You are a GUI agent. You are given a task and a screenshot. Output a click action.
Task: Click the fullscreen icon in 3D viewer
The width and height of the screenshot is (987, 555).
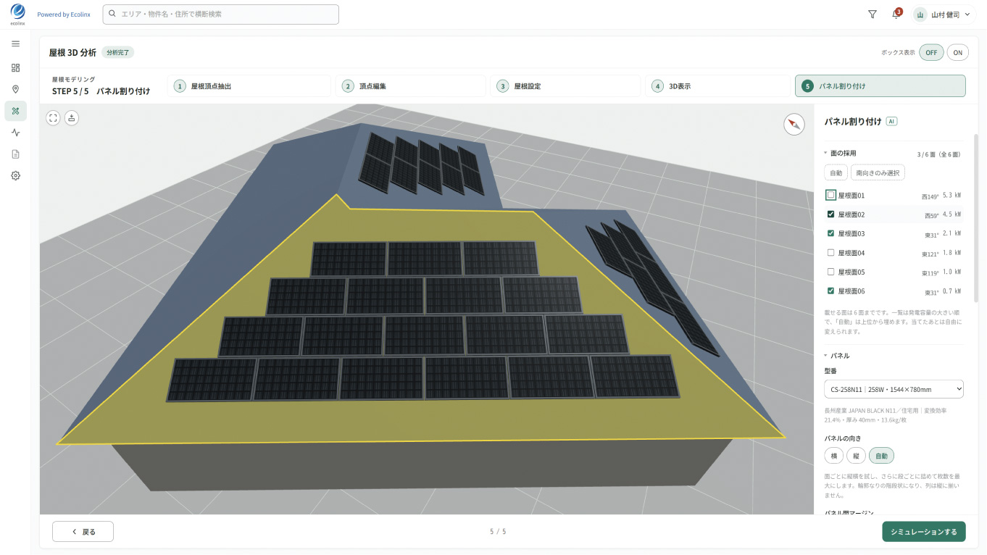53,118
